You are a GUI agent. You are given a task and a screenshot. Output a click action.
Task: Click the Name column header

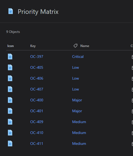[x=85, y=46]
